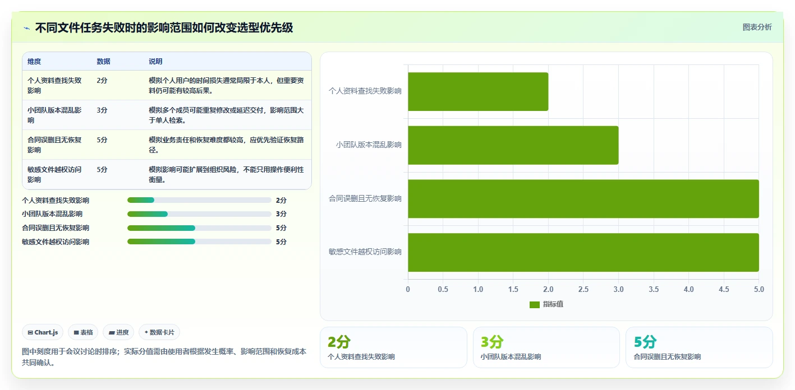Screen dimensions: 795x390
Task: Click y-axis label 小团队版本混乱影响 in chart
Action: coord(369,145)
